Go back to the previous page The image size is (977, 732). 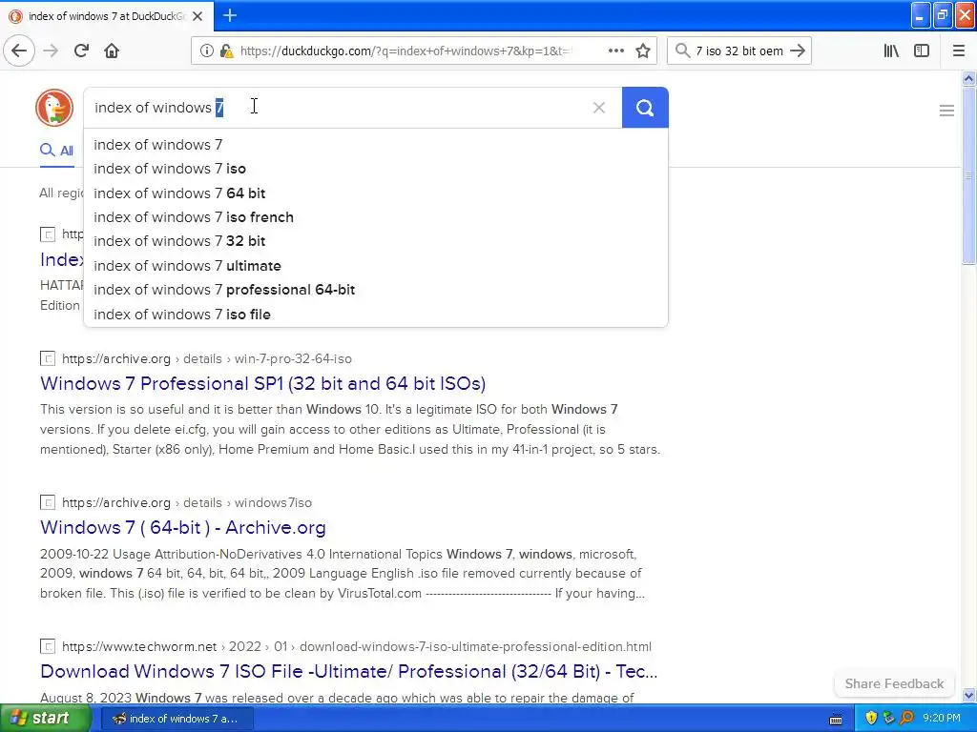pos(19,51)
